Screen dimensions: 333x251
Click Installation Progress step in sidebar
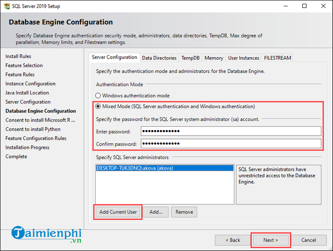coord(27,147)
